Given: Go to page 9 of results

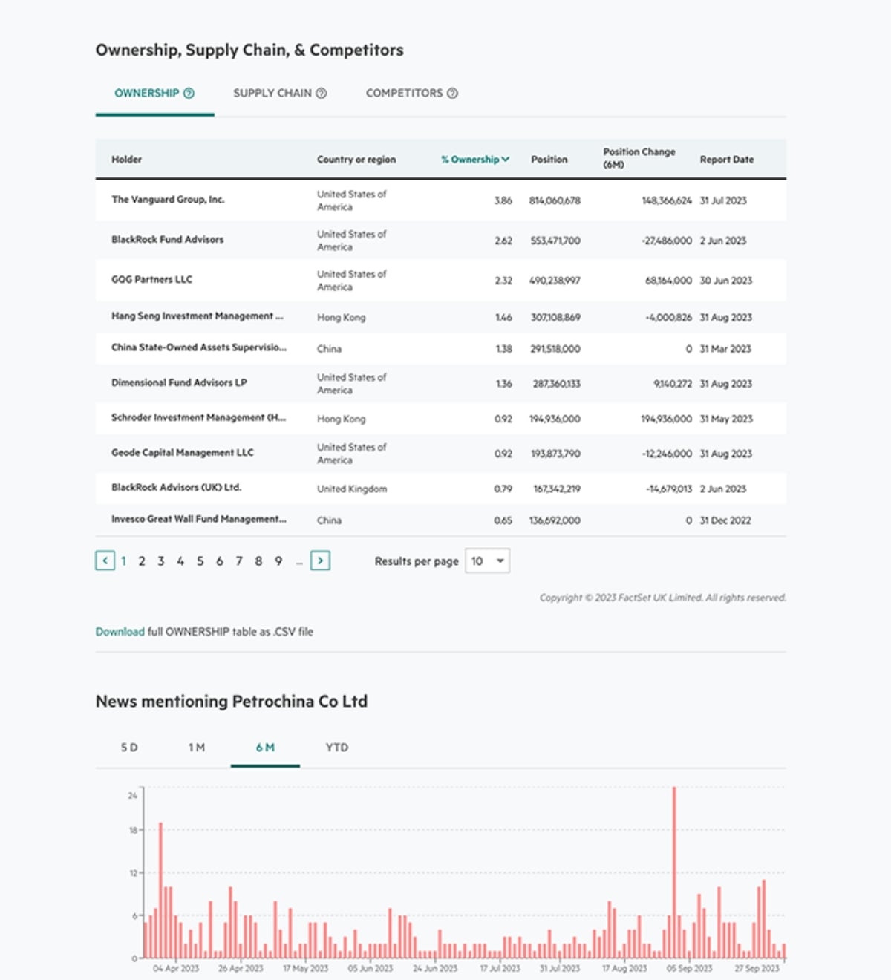Looking at the screenshot, I should click(x=278, y=561).
